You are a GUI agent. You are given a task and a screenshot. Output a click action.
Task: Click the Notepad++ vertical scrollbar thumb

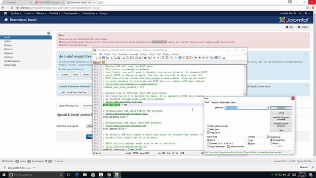coord(245,94)
